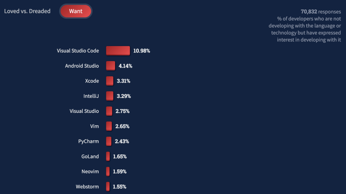Click the 10.98% value

click(x=142, y=51)
